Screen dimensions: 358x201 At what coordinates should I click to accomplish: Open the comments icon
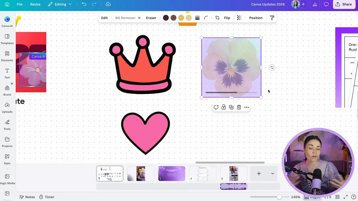tap(326, 4)
